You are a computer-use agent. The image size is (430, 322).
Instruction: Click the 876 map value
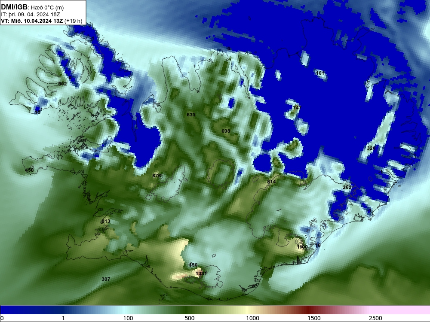click(x=157, y=176)
